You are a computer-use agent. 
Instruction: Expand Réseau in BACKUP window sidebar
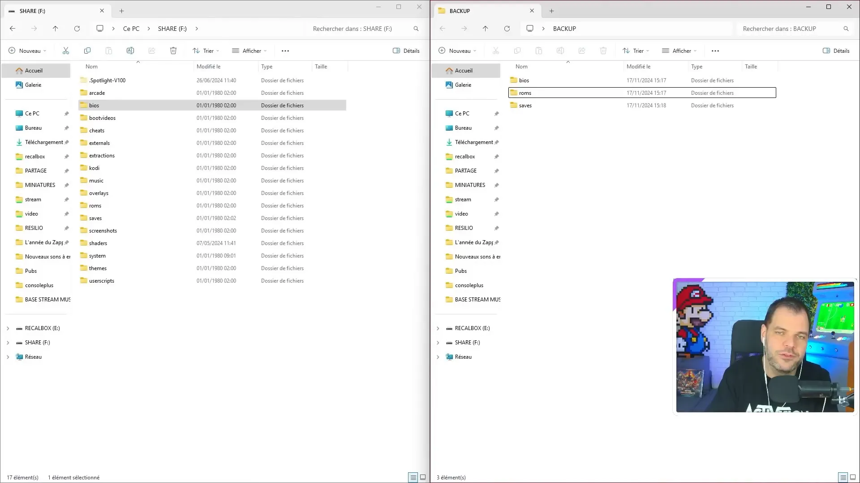tap(438, 357)
